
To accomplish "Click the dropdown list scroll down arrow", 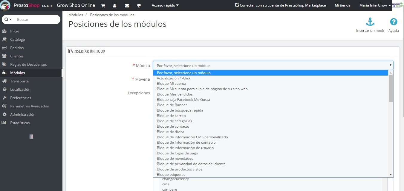I will coord(391,175).
